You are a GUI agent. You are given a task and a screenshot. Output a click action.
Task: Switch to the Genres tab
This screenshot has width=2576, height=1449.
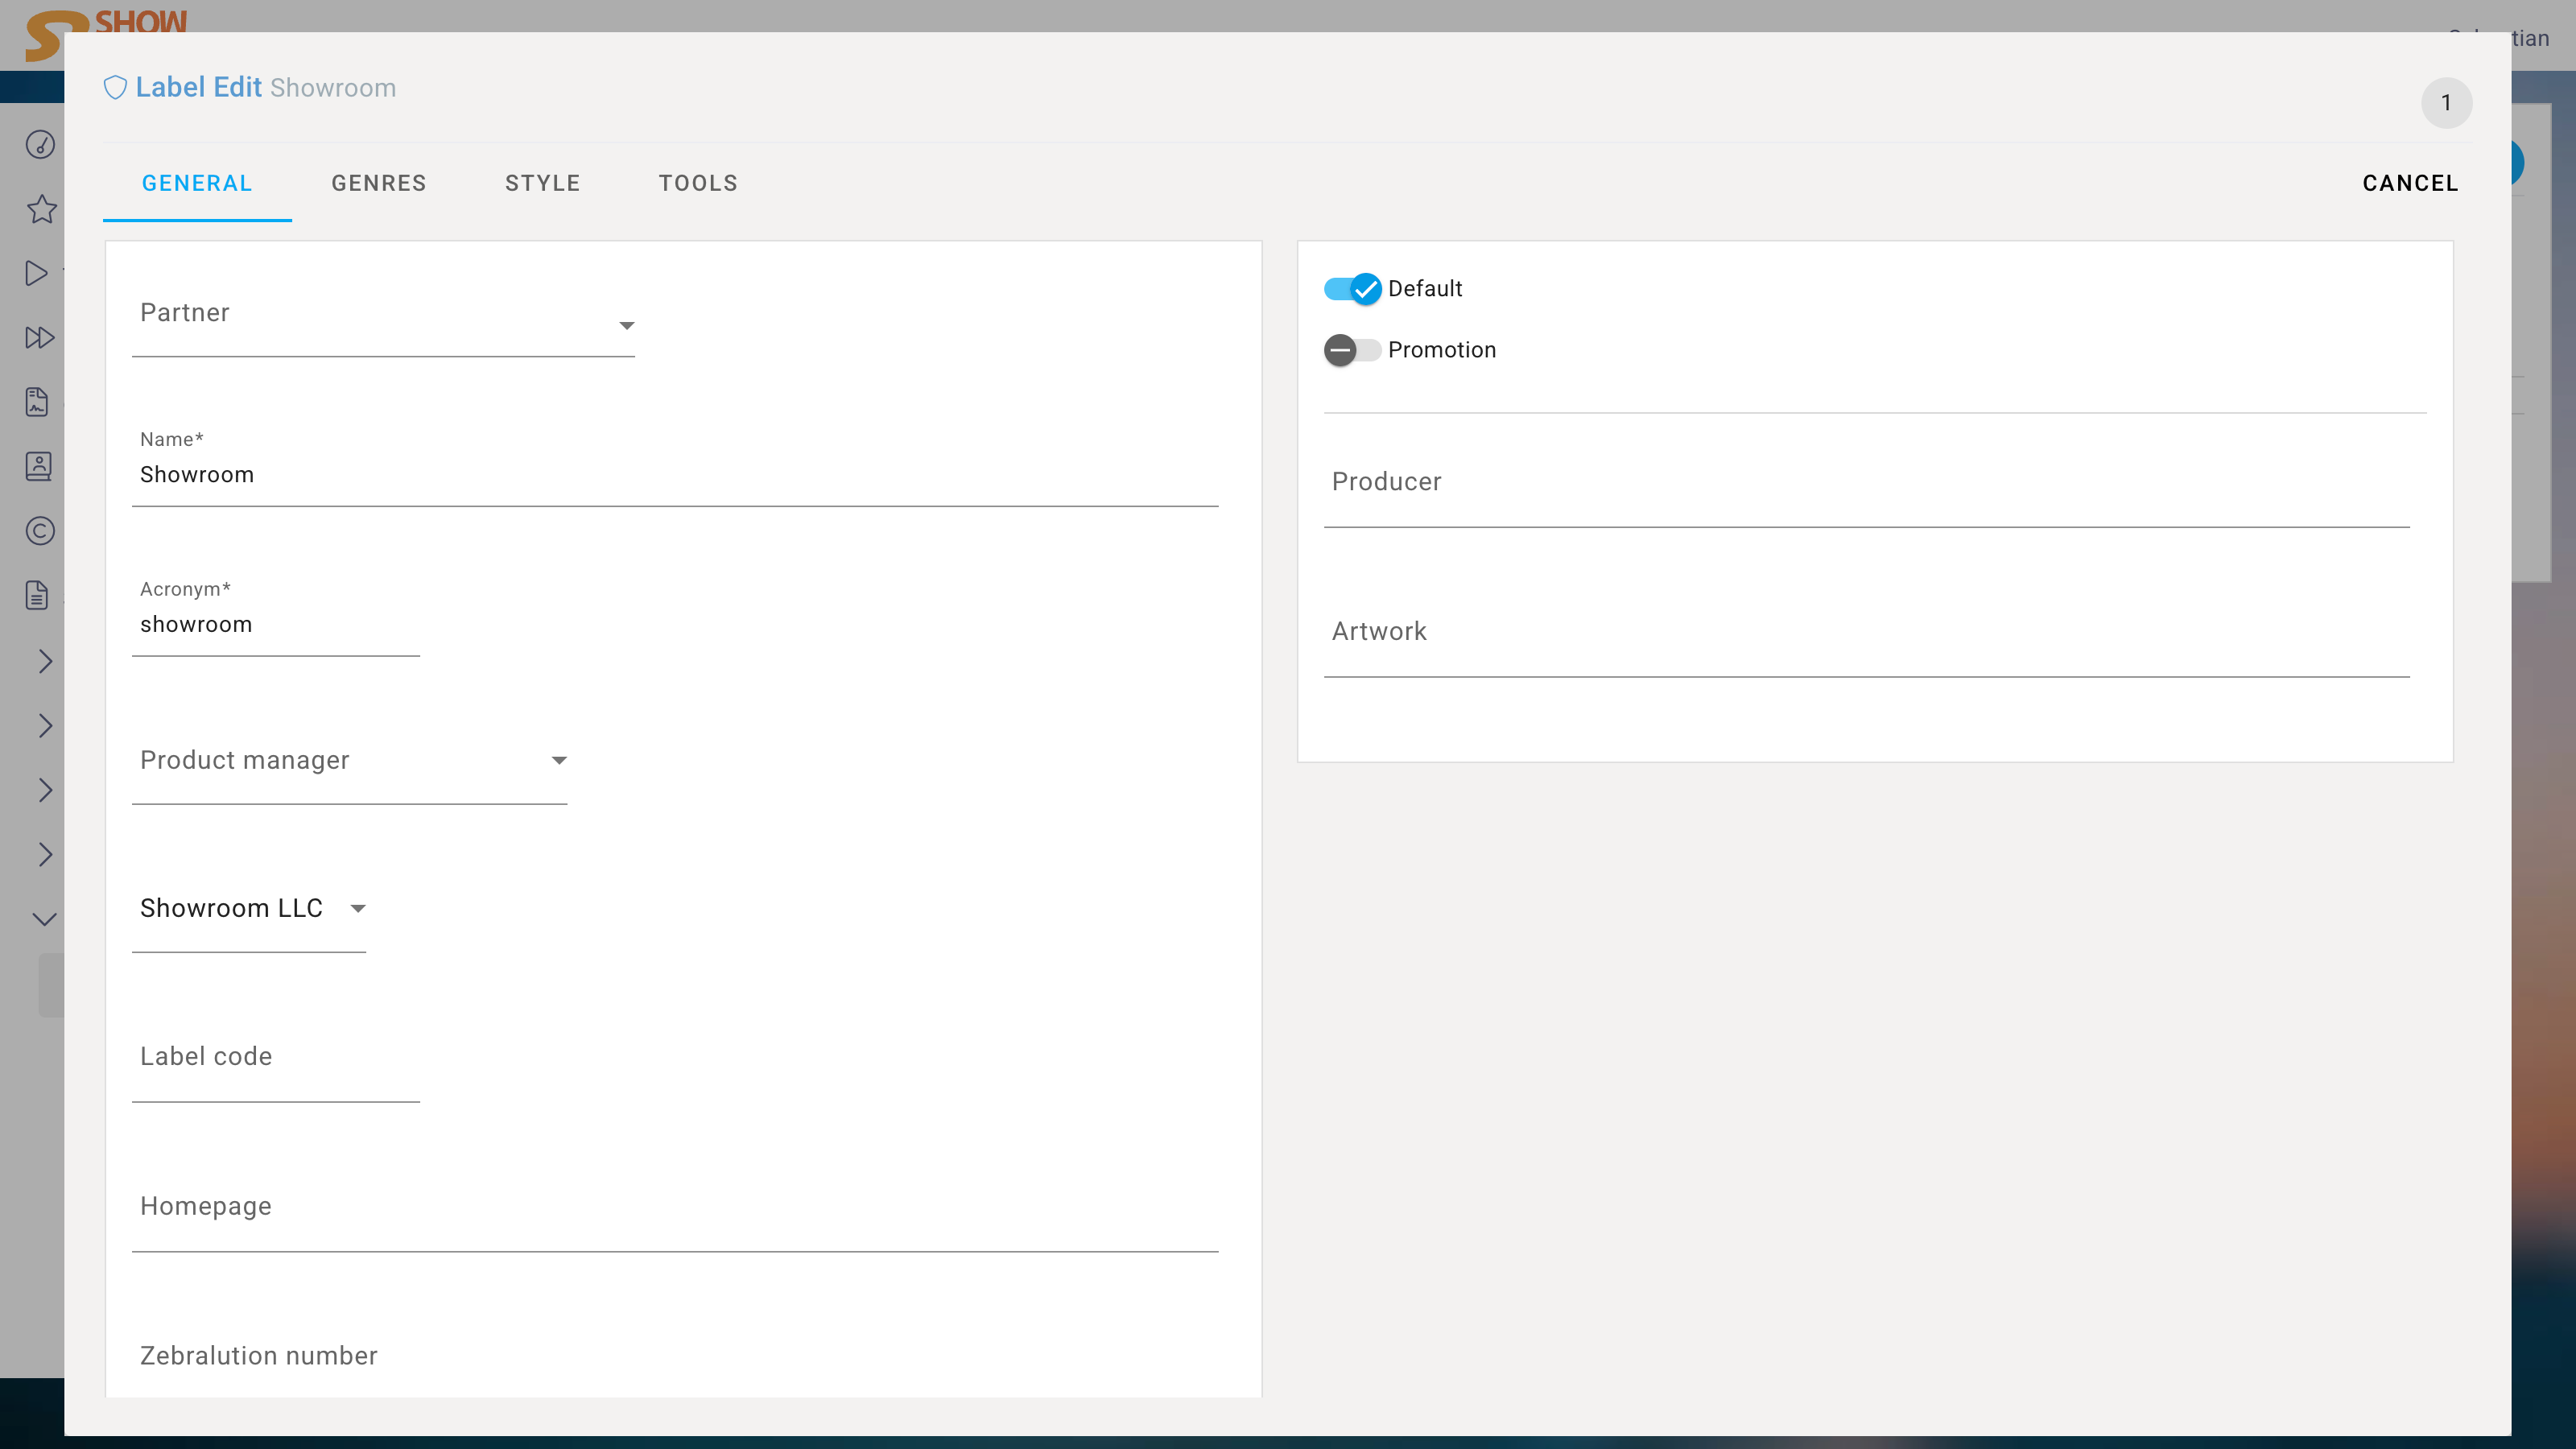tap(379, 183)
